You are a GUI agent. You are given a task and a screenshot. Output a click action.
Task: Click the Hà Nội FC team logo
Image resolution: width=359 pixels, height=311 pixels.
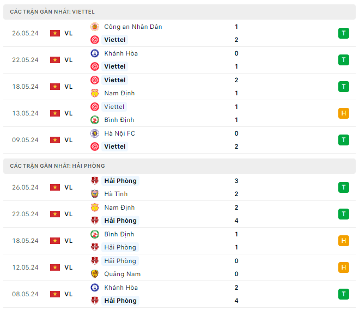94,133
